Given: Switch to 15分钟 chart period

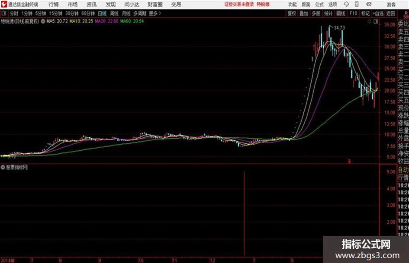Looking at the screenshot, I should (x=56, y=13).
